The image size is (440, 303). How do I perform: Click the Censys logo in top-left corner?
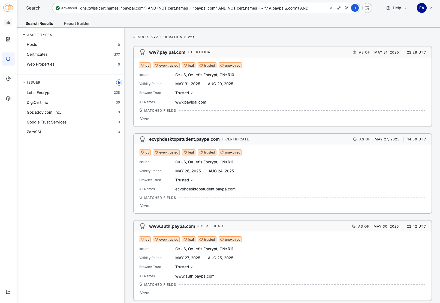(8, 8)
